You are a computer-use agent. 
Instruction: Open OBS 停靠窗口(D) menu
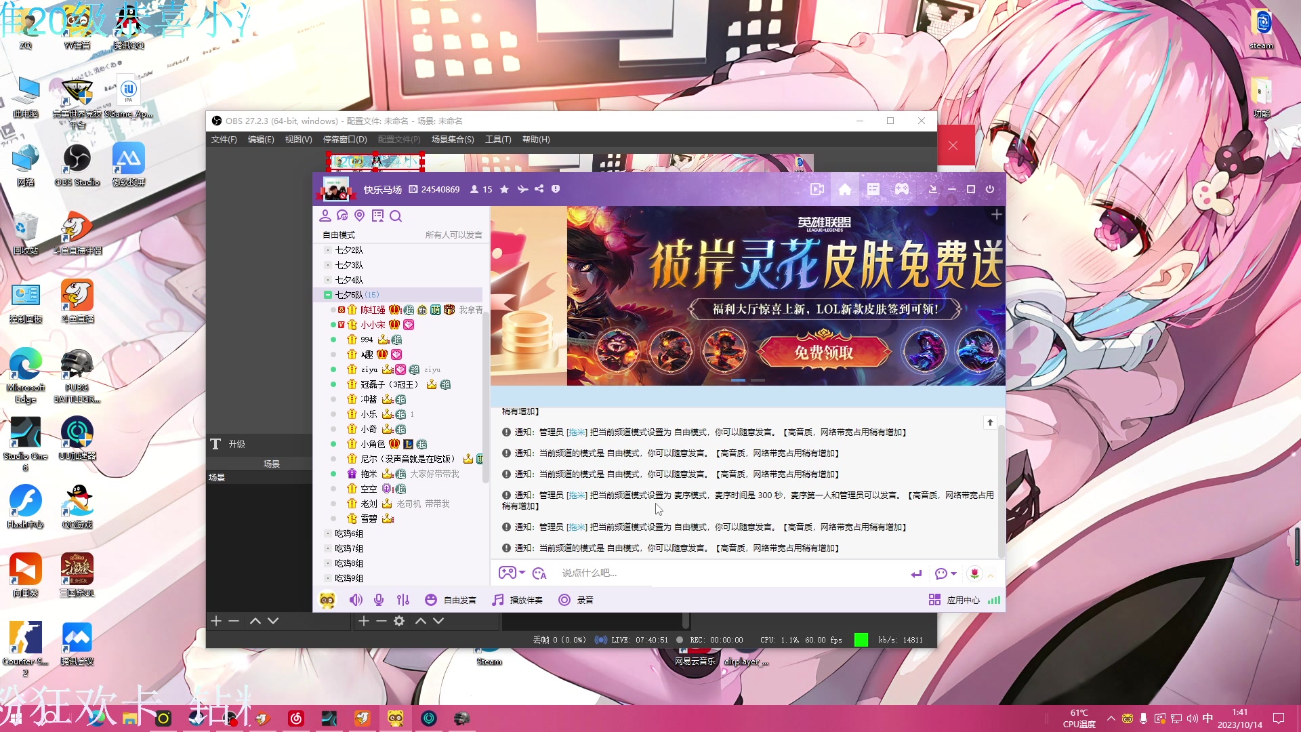pyautogui.click(x=345, y=140)
